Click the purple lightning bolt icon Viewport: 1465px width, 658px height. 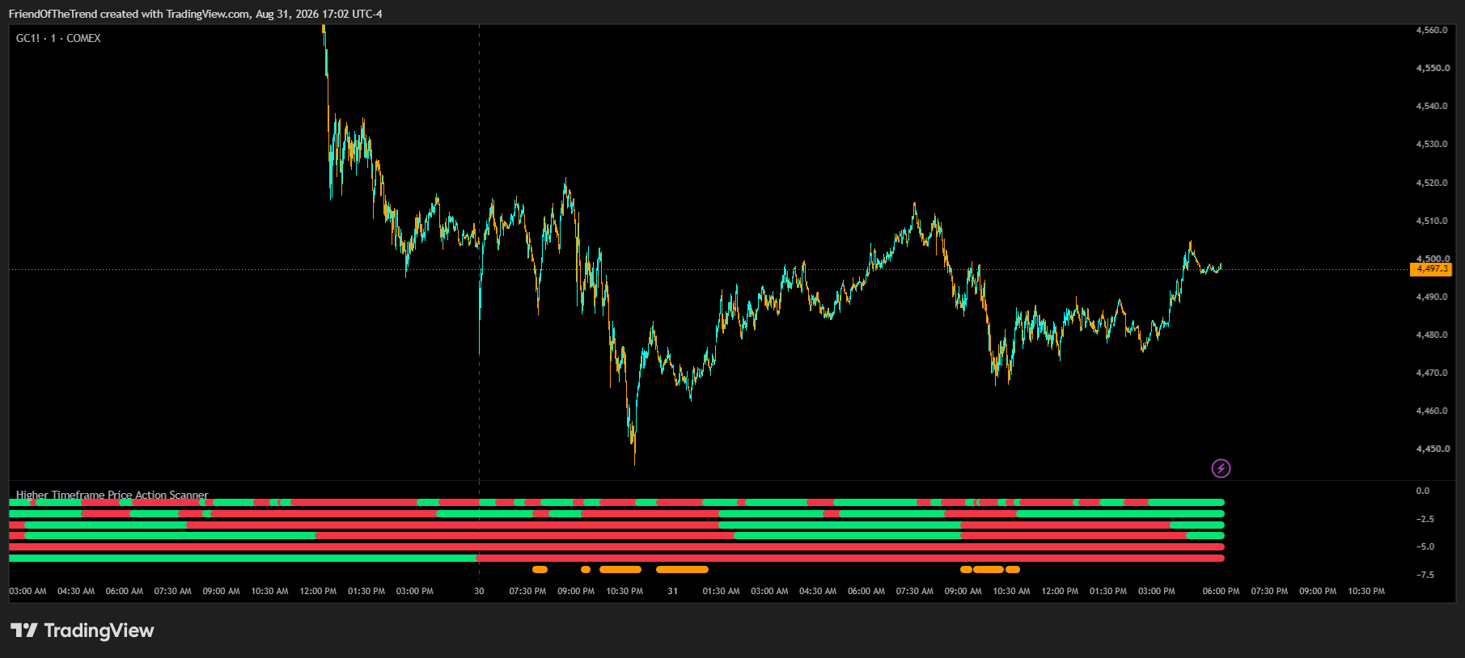click(x=1221, y=468)
